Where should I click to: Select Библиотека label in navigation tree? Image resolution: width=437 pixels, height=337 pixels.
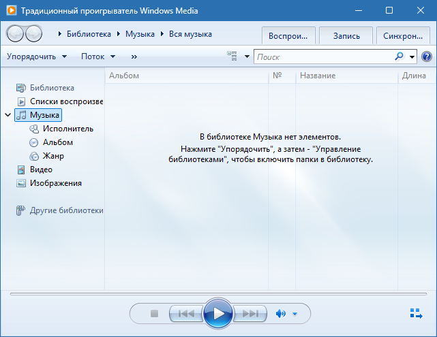click(x=52, y=88)
